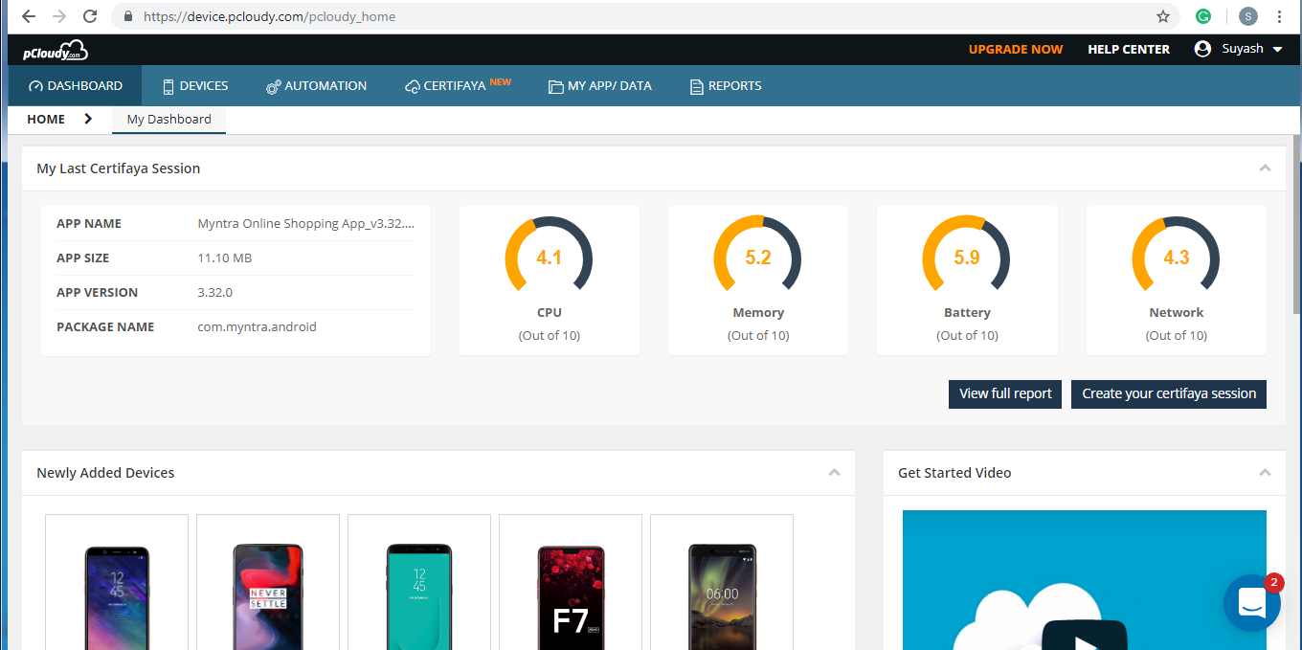Go to the Dashboard menu
Image resolution: width=1302 pixels, height=650 pixels.
click(x=76, y=86)
